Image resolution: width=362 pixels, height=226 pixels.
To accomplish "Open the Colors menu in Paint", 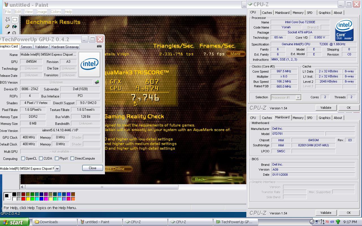I will (56, 12).
